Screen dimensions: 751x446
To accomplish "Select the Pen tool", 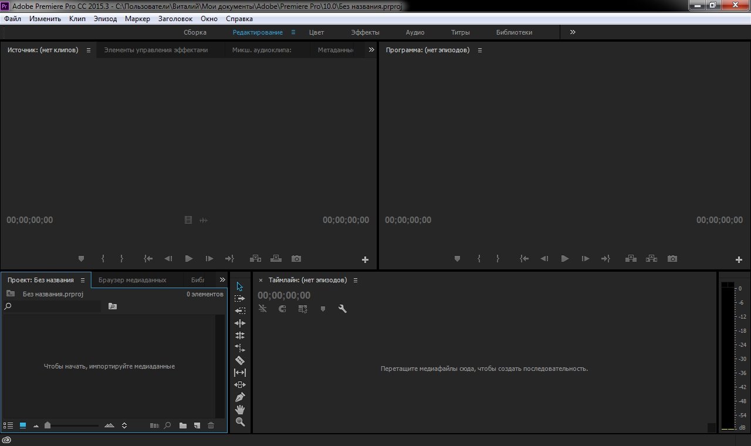I will [240, 397].
